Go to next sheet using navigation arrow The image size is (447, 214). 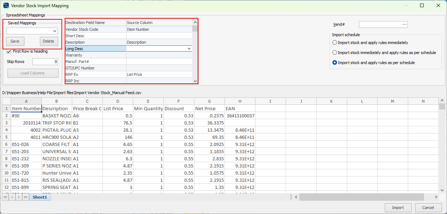(x=19, y=197)
